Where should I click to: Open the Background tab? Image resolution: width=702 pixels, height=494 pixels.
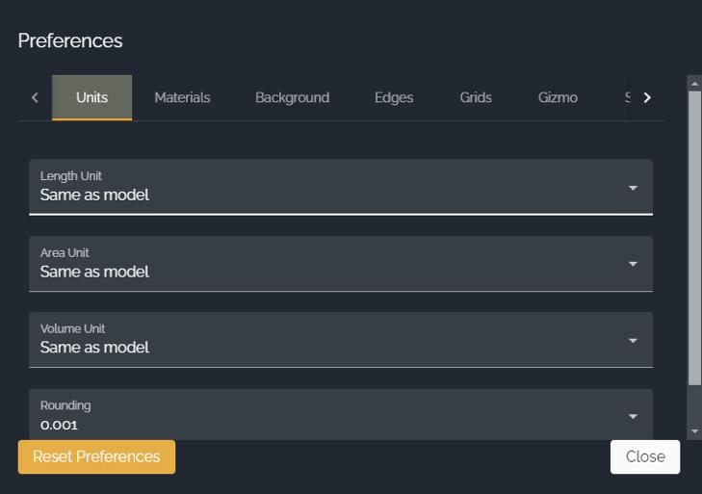point(292,97)
